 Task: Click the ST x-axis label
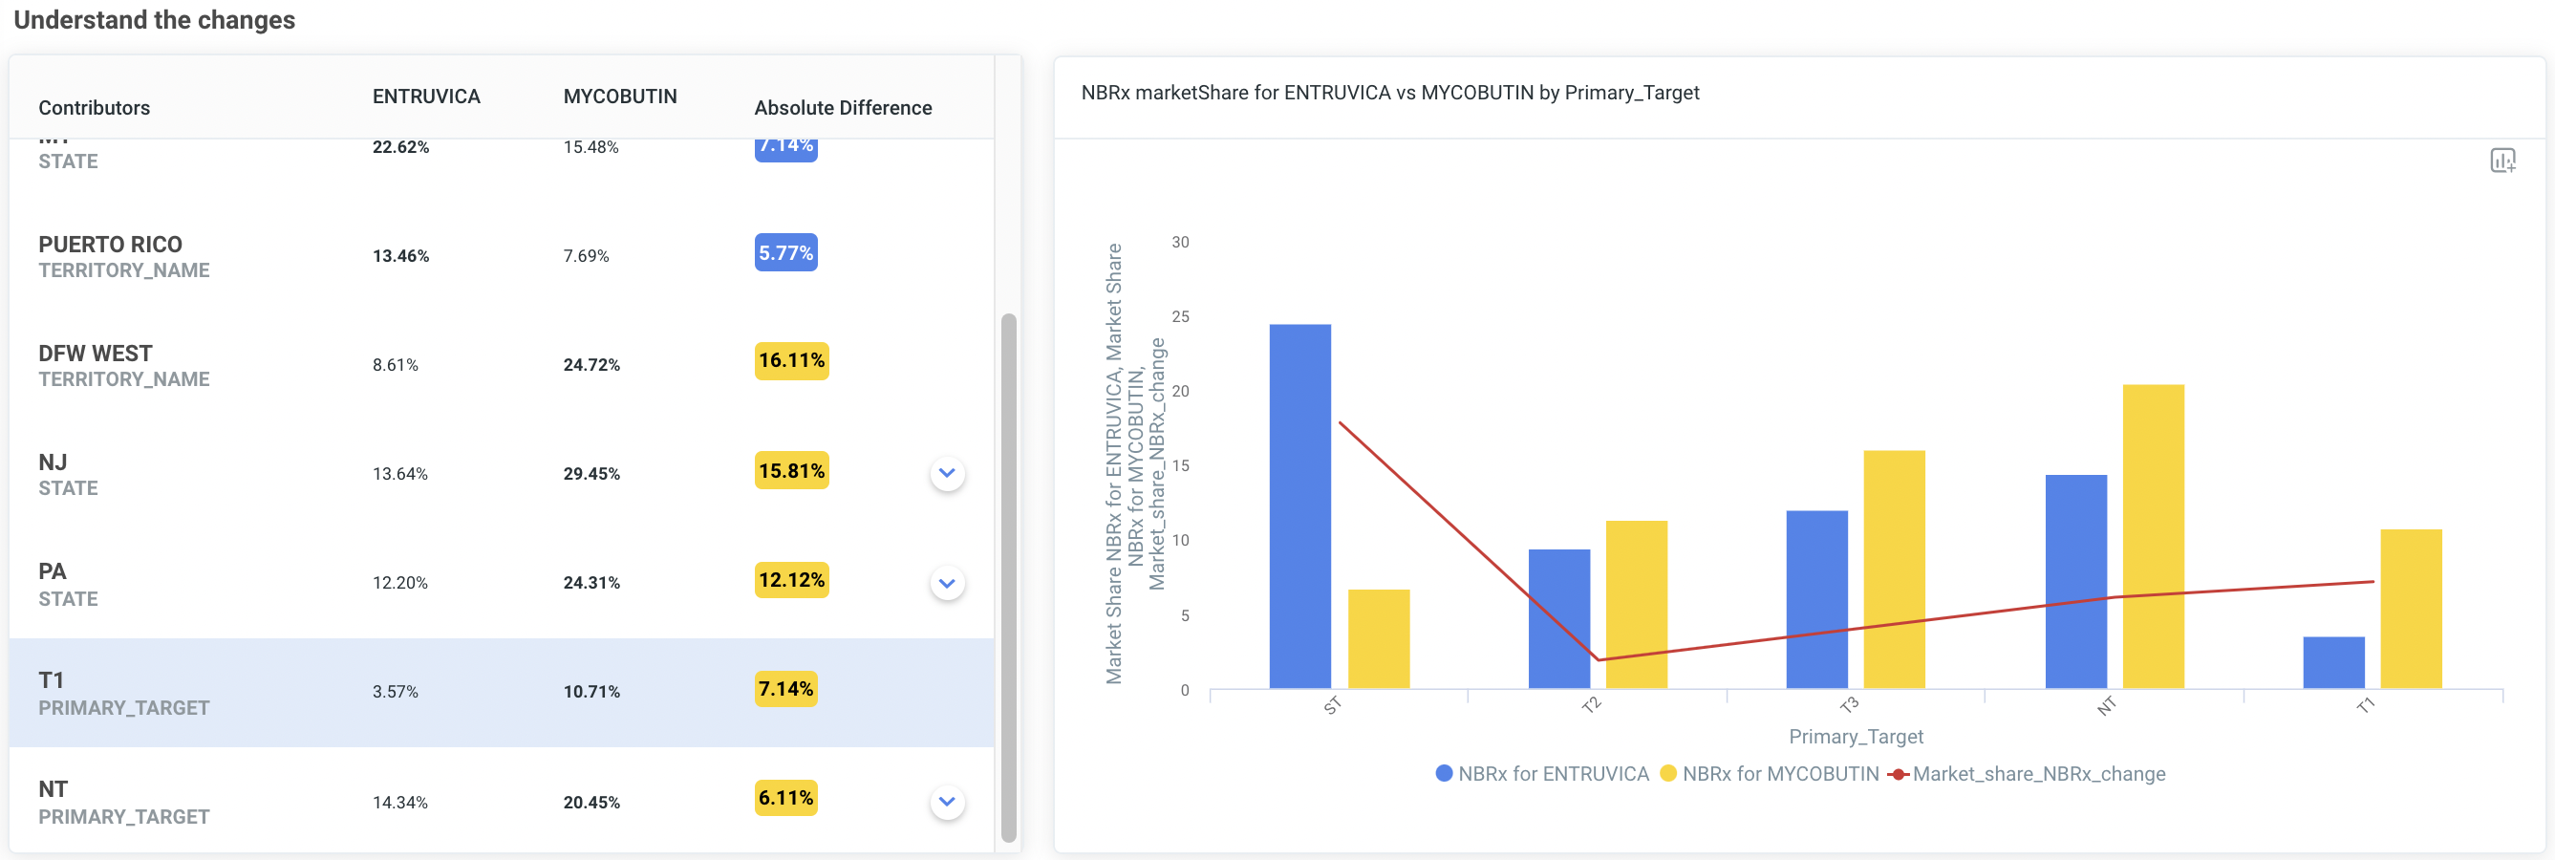tap(1332, 705)
